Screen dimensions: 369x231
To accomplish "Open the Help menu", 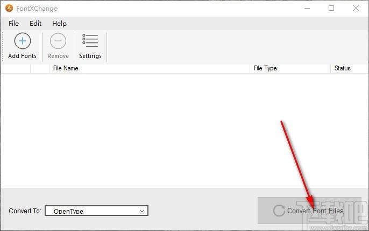I will 59,24.
